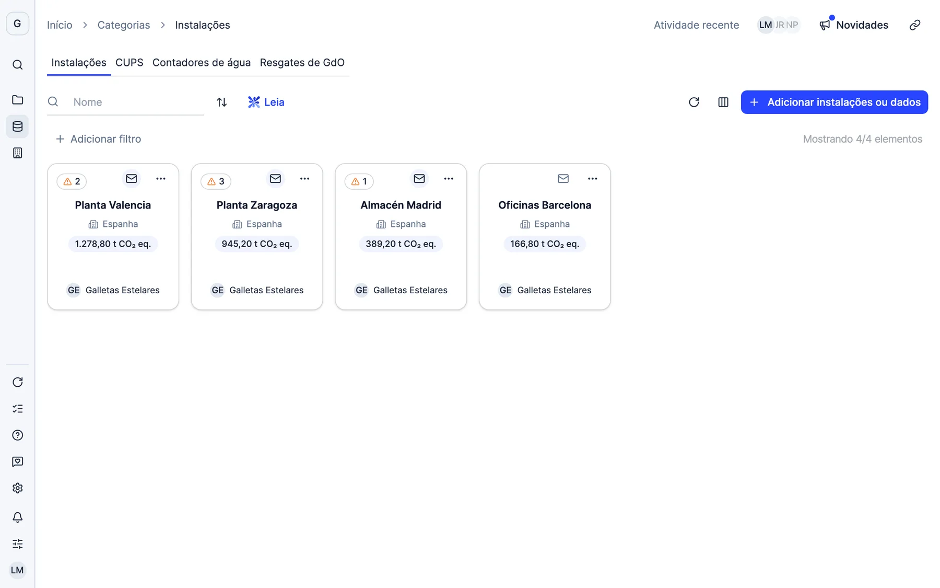Open the Planta Valencia card title
This screenshot has width=940, height=588.
[113, 205]
